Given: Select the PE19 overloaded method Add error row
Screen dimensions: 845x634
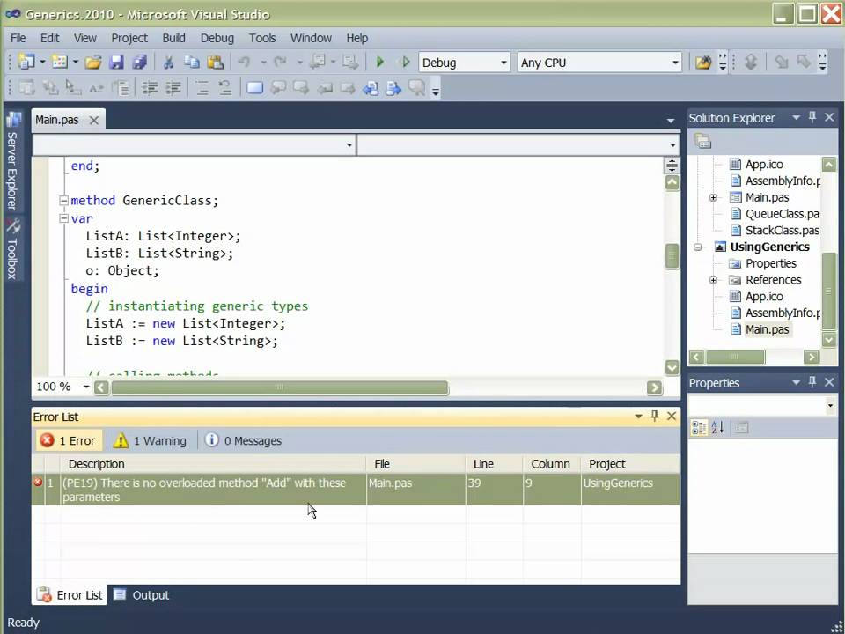Looking at the screenshot, I should click(356, 490).
